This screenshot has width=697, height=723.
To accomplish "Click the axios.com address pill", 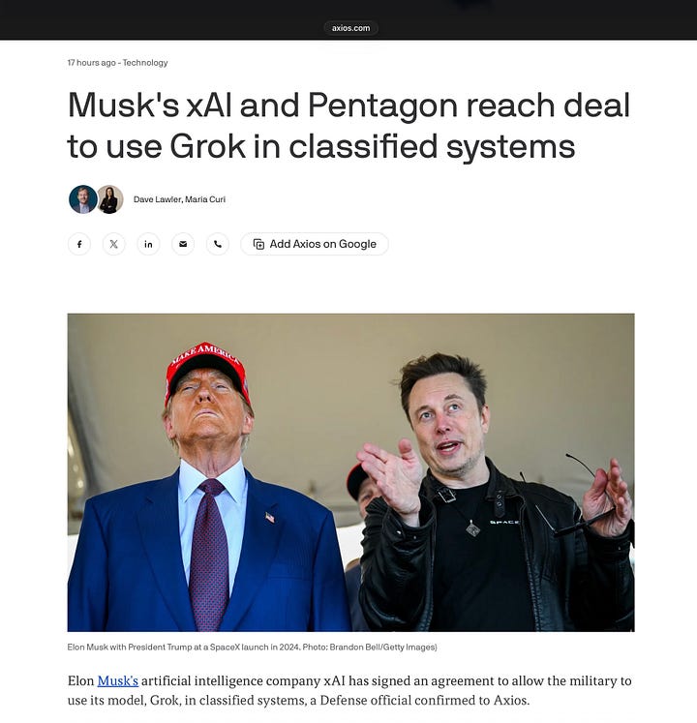I will (351, 28).
